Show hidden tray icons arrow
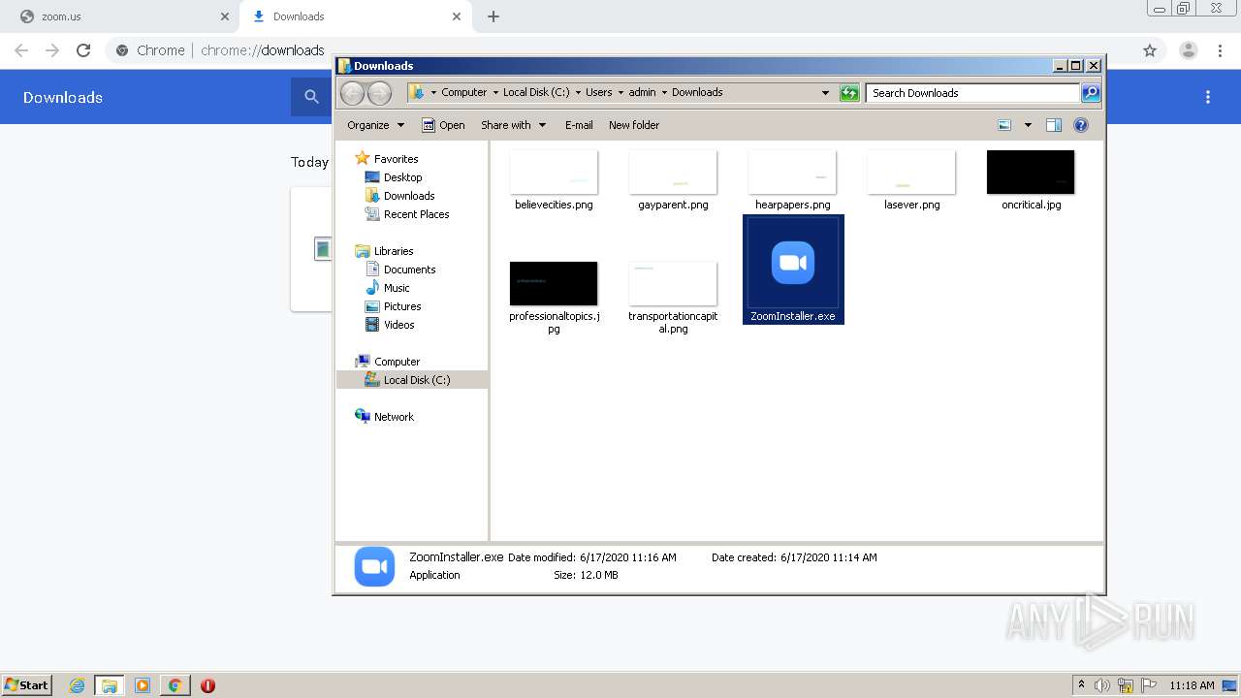1241x698 pixels. pyautogui.click(x=1081, y=685)
